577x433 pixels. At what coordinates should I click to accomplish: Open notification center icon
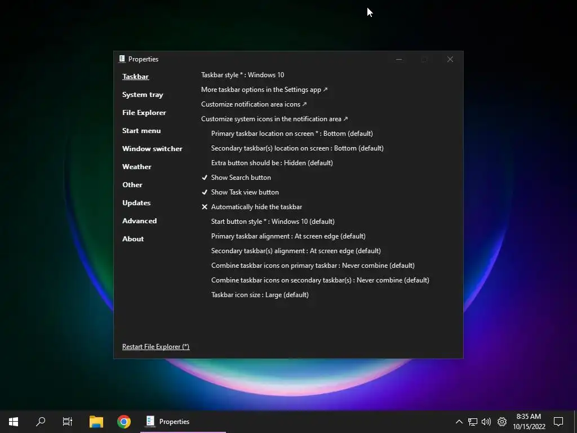click(x=558, y=422)
